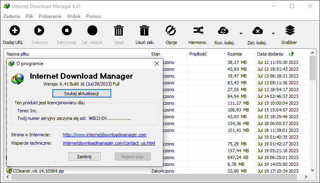Click the 9,78 MB size cell
The image size is (320, 183).
(x=236, y=164)
